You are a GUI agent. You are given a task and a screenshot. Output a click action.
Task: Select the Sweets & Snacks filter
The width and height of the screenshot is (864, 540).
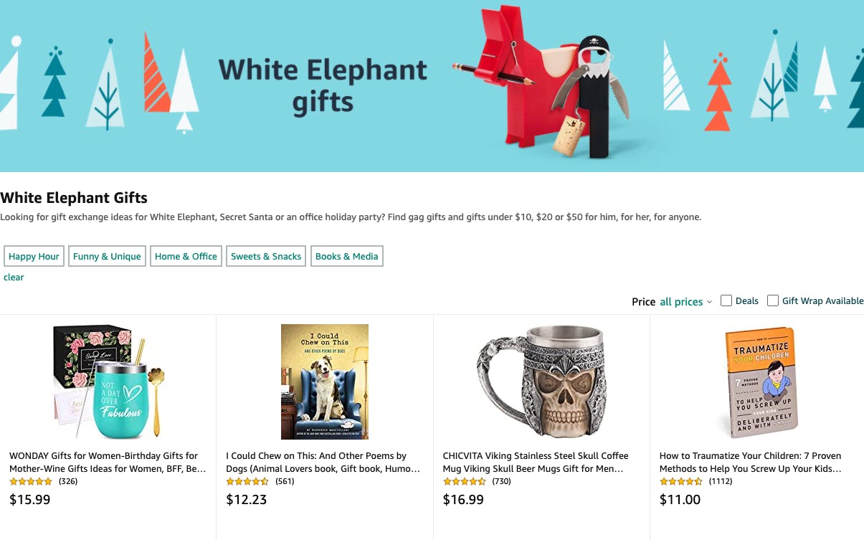265,256
